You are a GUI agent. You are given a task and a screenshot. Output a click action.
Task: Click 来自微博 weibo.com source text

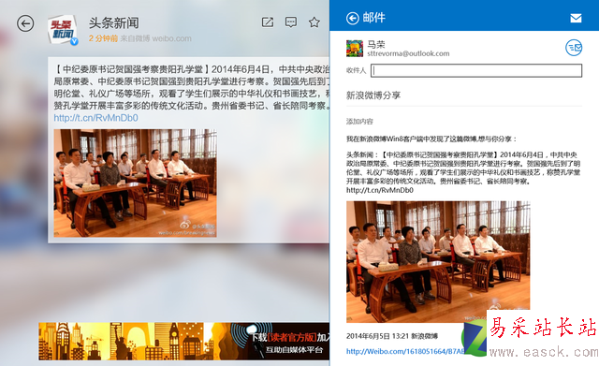coord(156,38)
